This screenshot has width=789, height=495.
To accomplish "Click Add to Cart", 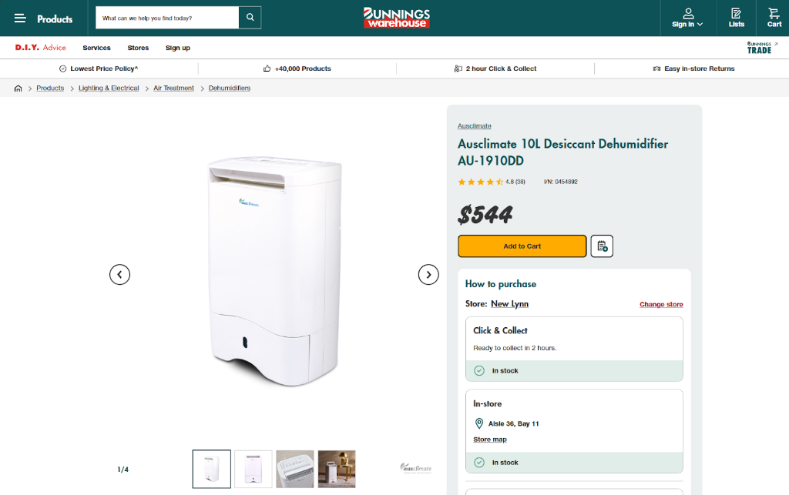I will (522, 246).
